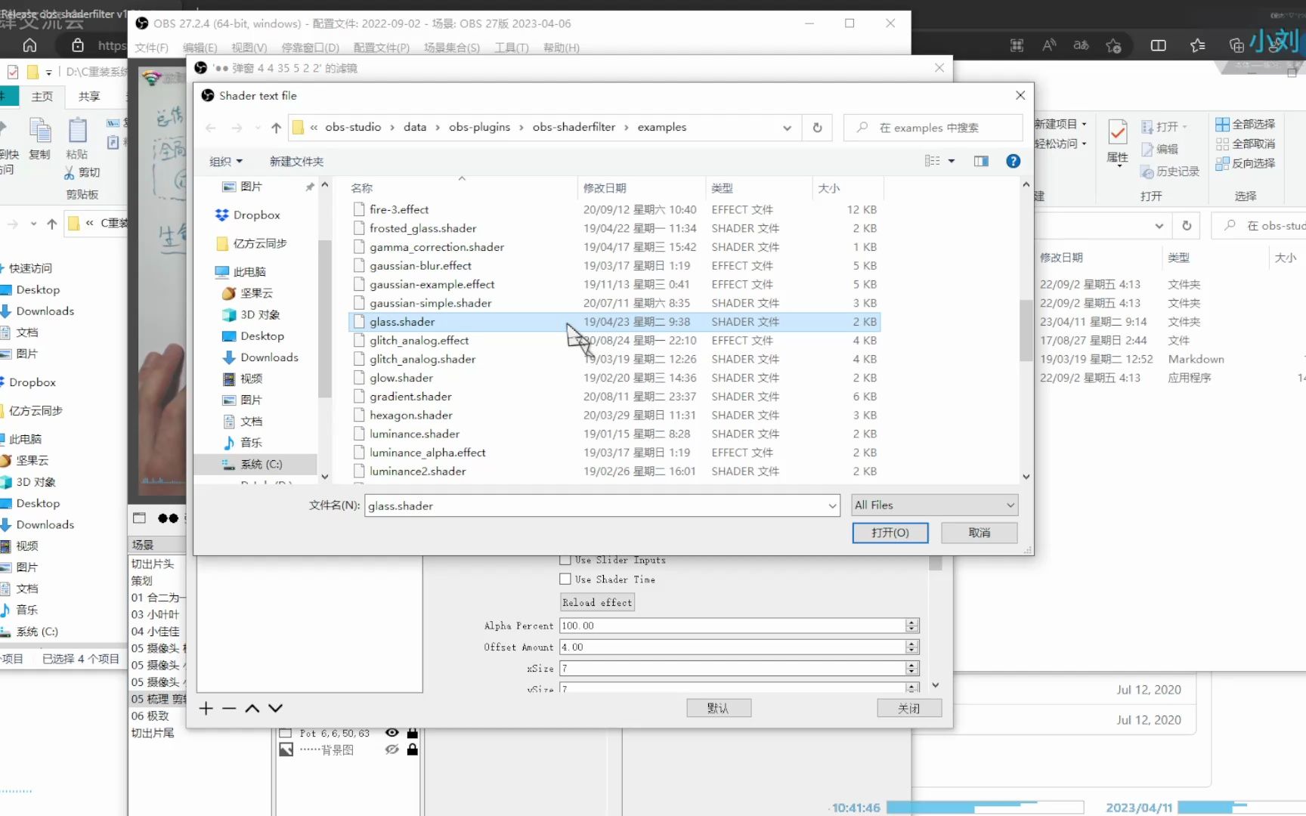Click the search examples box
Screen dimensions: 1306x816
(933, 128)
